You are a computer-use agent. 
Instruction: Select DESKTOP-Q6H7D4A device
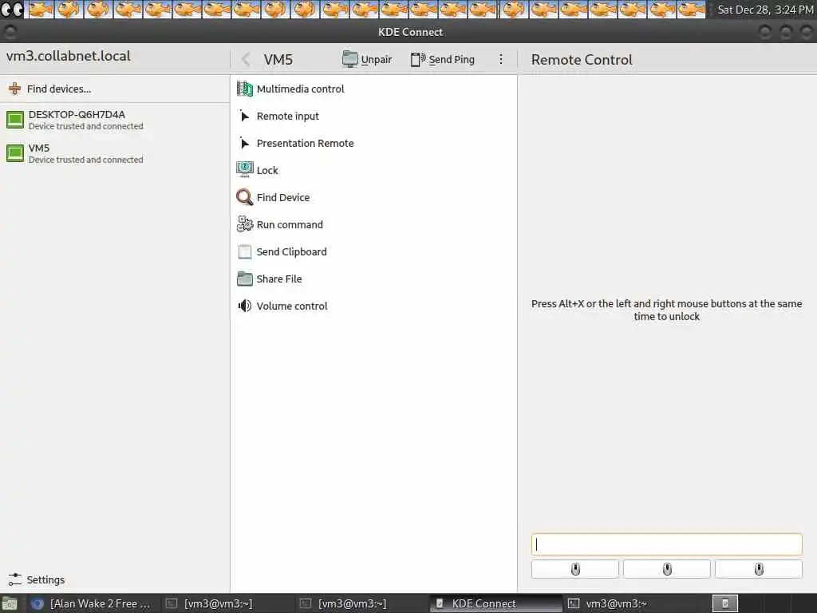[115, 120]
